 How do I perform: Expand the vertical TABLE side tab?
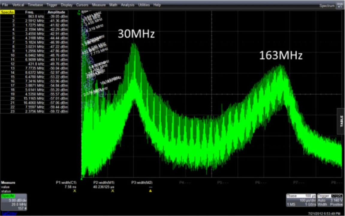341,121
